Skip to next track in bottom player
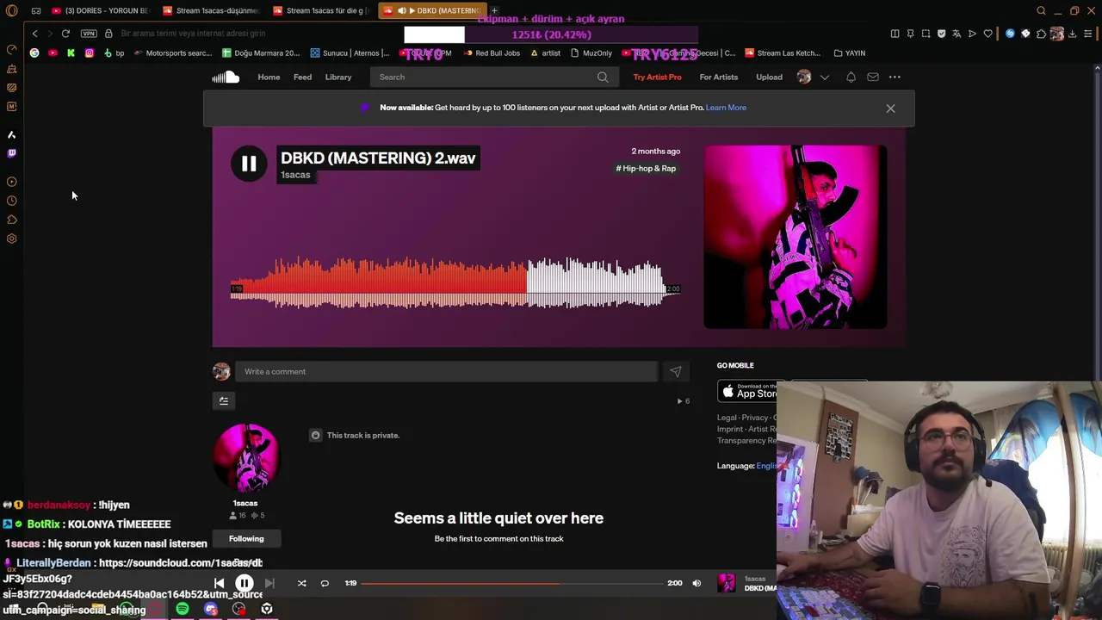The width and height of the screenshot is (1102, 620). point(269,583)
